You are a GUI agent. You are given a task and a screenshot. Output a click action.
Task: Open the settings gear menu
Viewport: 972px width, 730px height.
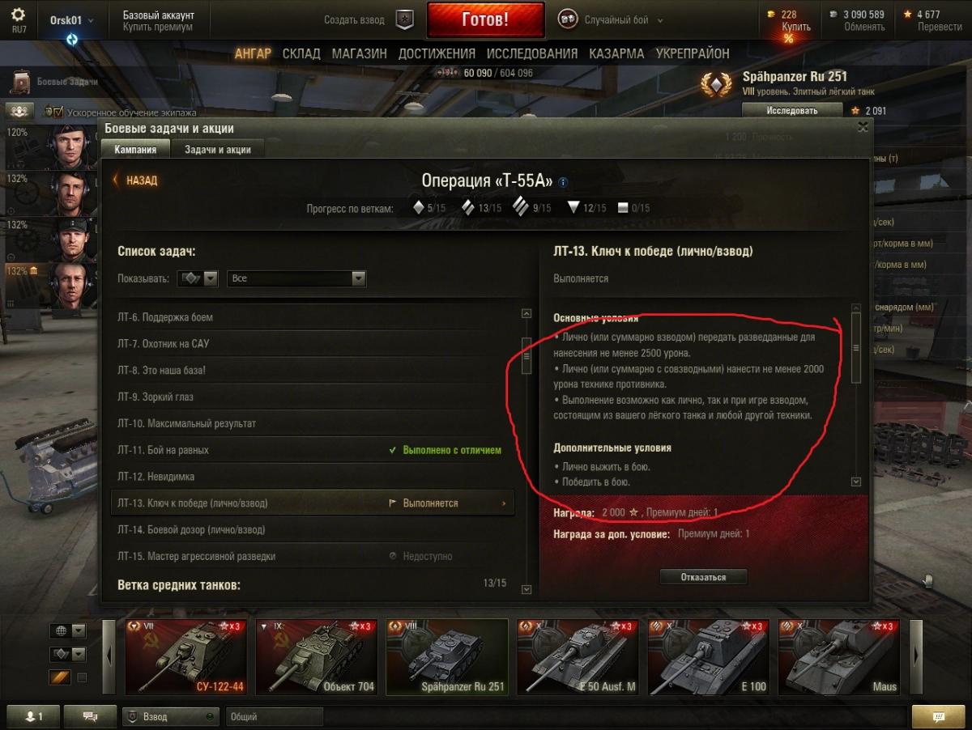click(x=18, y=15)
